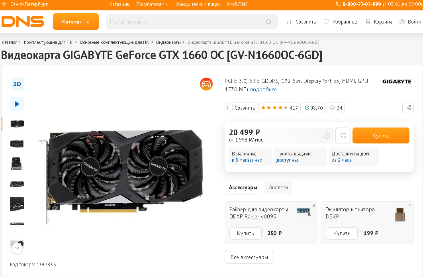Viewport: 423px width, 277px height.
Task: Select the Аксессуары tab
Action: (243, 187)
